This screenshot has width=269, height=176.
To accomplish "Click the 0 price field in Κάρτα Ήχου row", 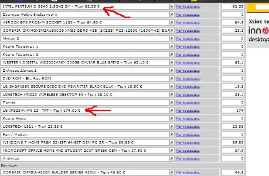I will 233,118.
